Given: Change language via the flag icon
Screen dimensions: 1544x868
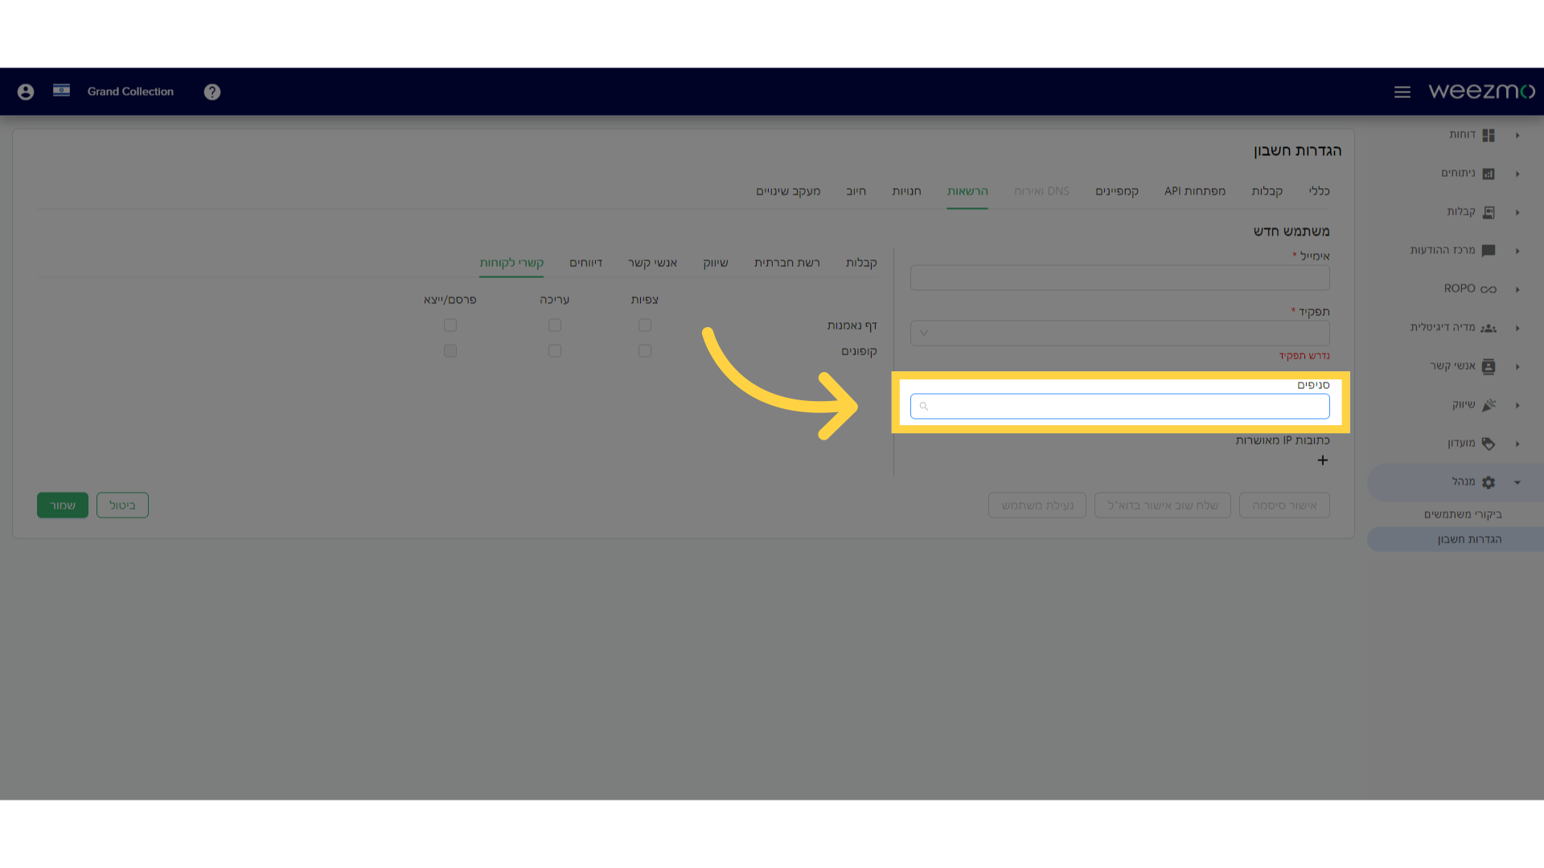Looking at the screenshot, I should pos(61,90).
